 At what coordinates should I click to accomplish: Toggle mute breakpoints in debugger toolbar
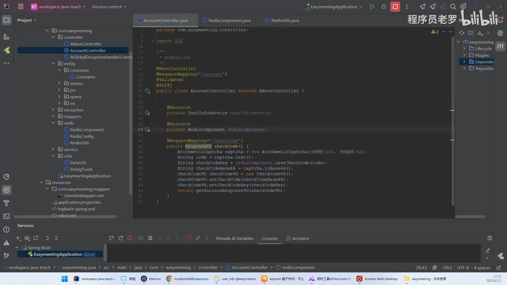tap(198, 238)
